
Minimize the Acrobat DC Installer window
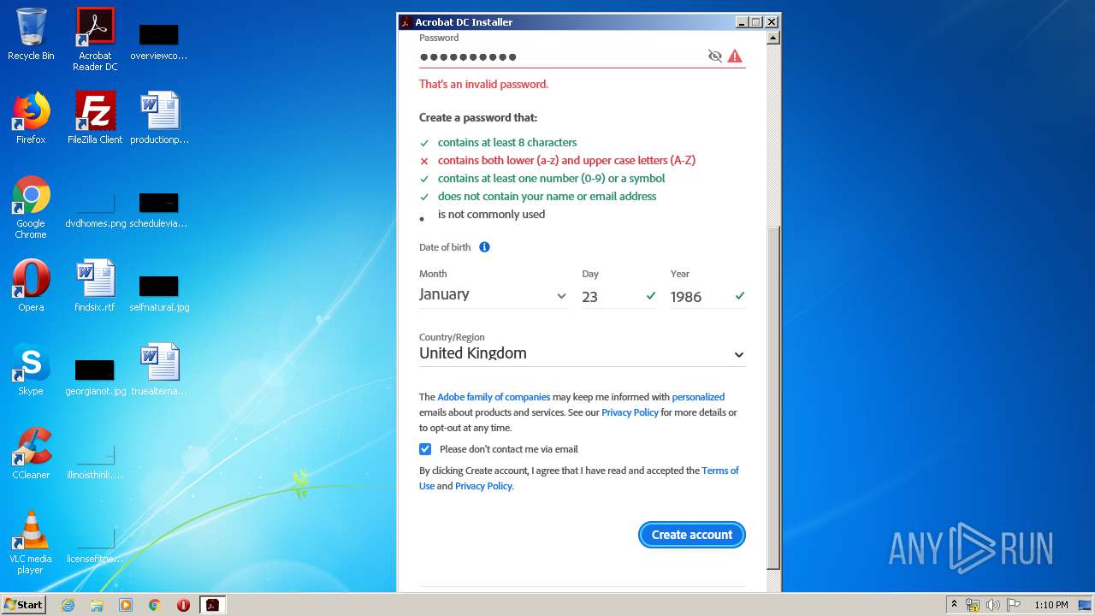[x=742, y=22]
